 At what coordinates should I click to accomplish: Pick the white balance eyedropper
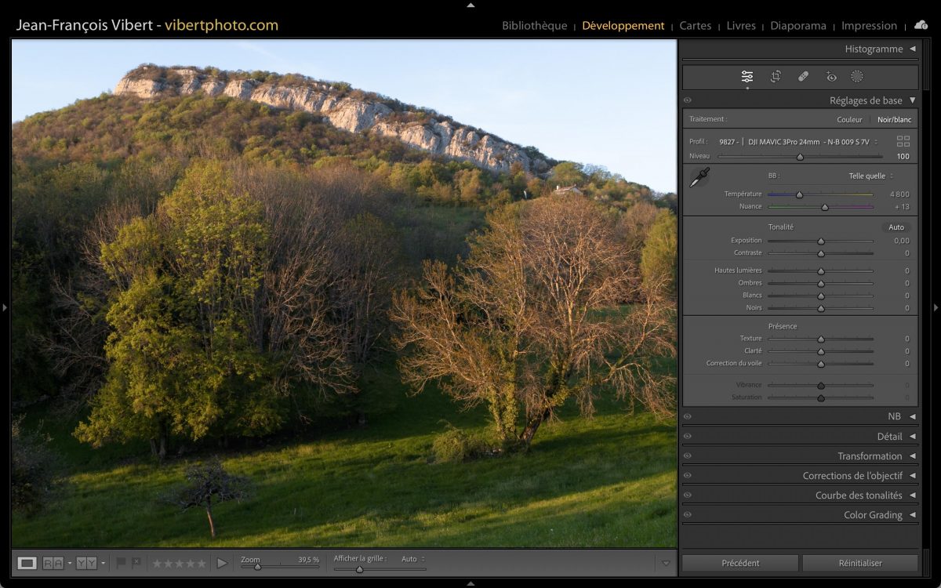699,178
